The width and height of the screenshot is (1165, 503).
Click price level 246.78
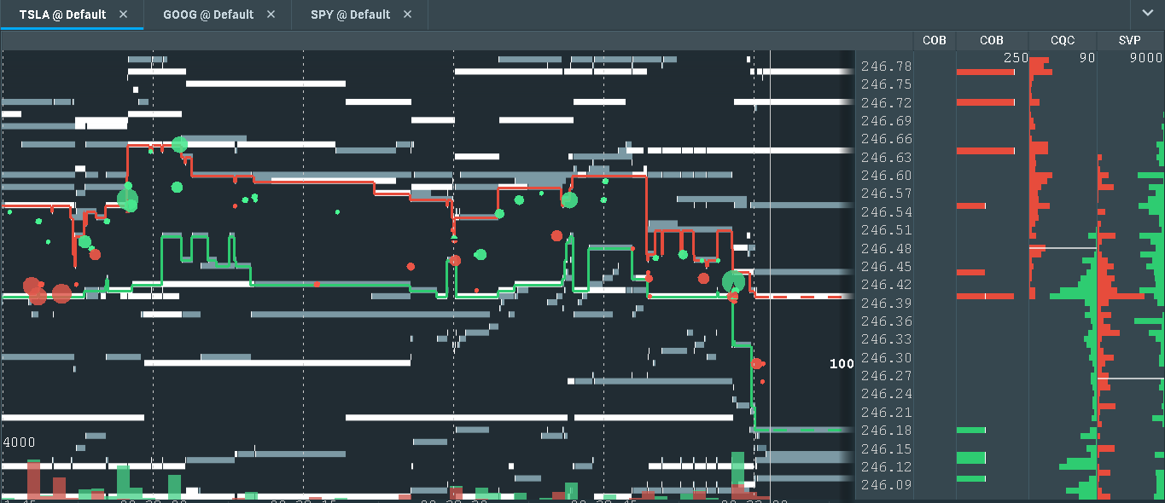click(x=886, y=66)
